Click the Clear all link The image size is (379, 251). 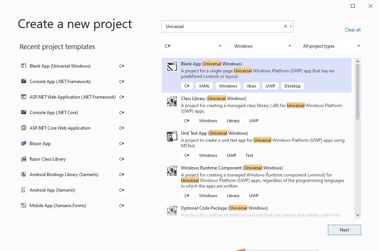coord(352,30)
